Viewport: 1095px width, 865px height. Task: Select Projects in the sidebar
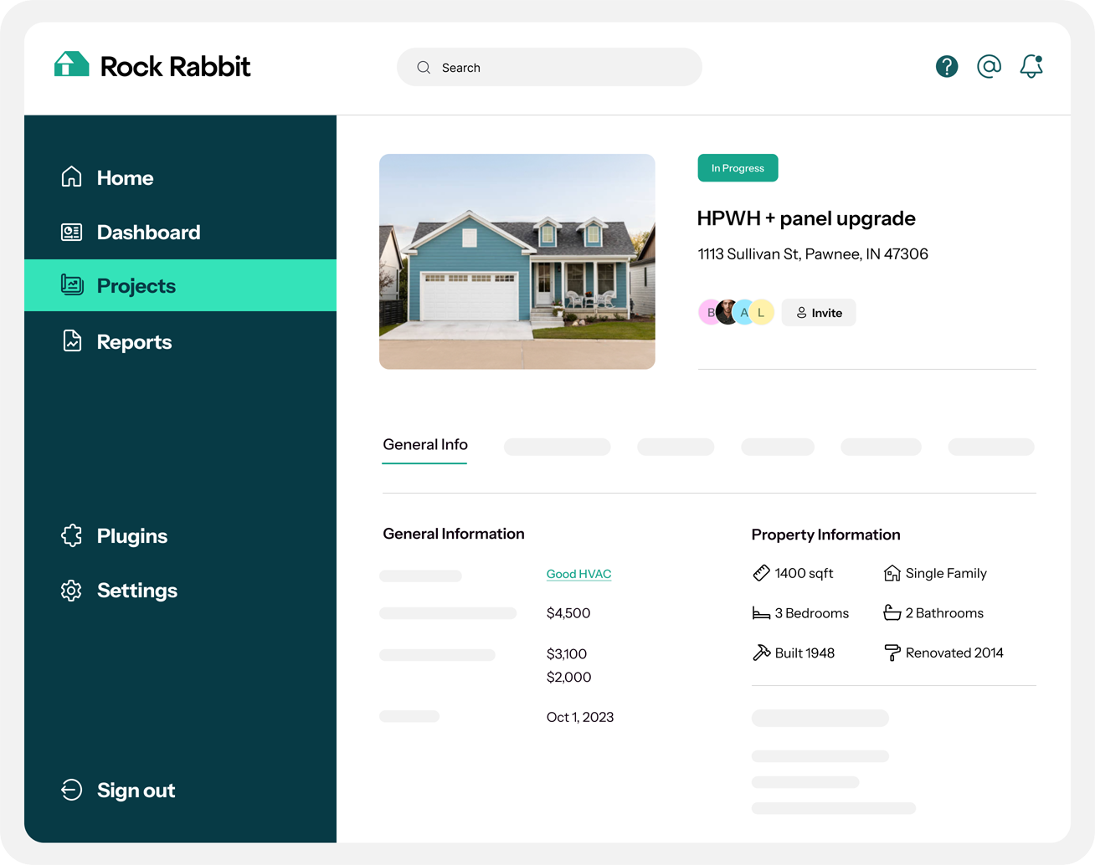tap(180, 285)
